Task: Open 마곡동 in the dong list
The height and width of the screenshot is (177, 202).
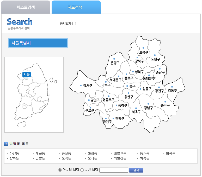Action: pos(170,153)
